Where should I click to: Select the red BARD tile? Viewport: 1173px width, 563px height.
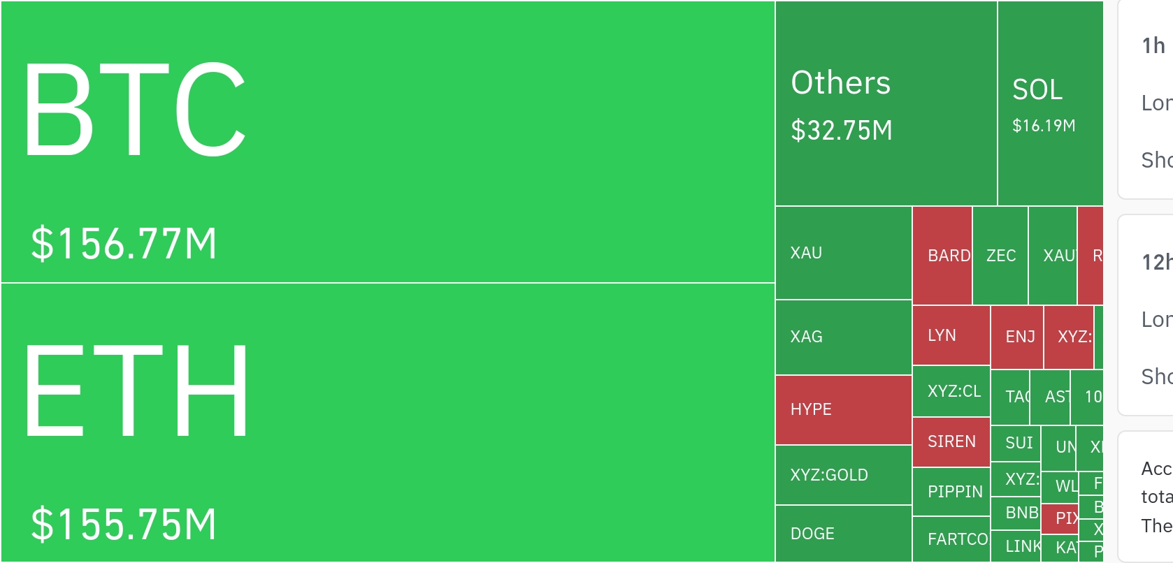(942, 256)
